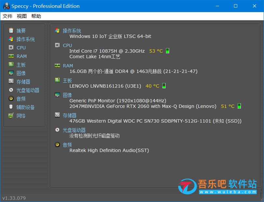Viewport: 264px width, 202px height.
Task: Click the RAM icon in main panel
Action: tap(57, 65)
